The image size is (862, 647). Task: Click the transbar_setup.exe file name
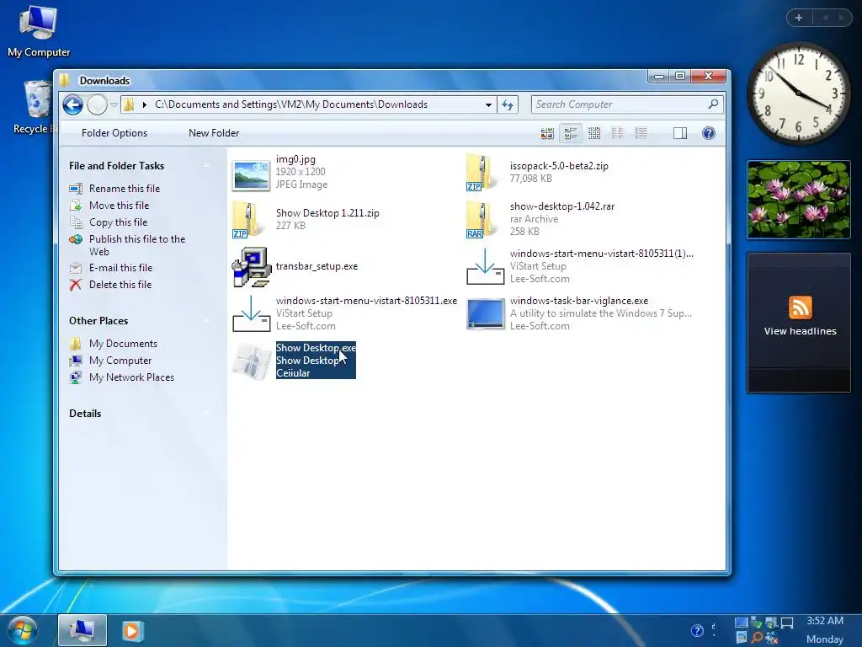[317, 266]
